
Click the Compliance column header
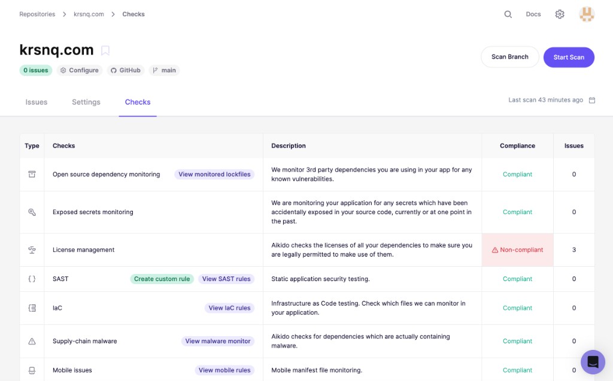pyautogui.click(x=517, y=146)
